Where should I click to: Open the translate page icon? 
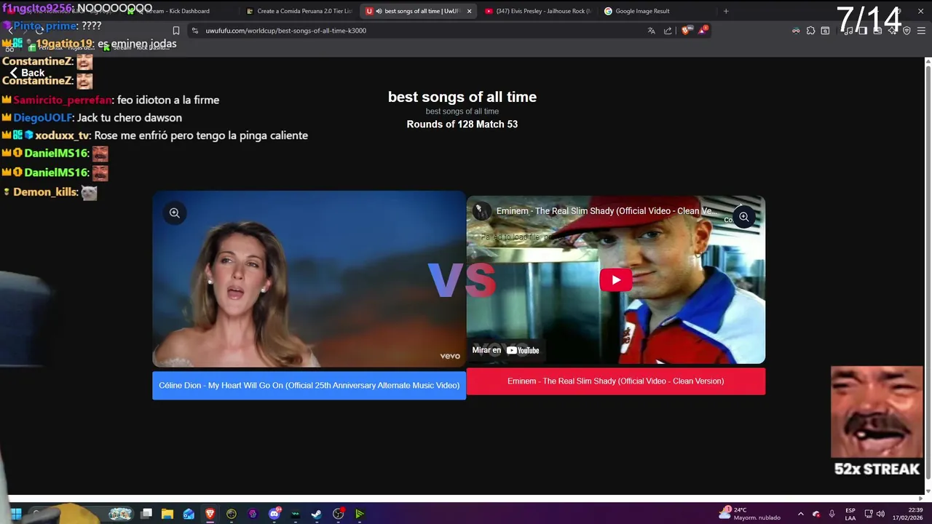click(651, 31)
